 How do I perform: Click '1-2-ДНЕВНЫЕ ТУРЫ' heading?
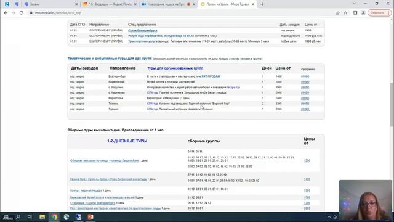[127, 141]
